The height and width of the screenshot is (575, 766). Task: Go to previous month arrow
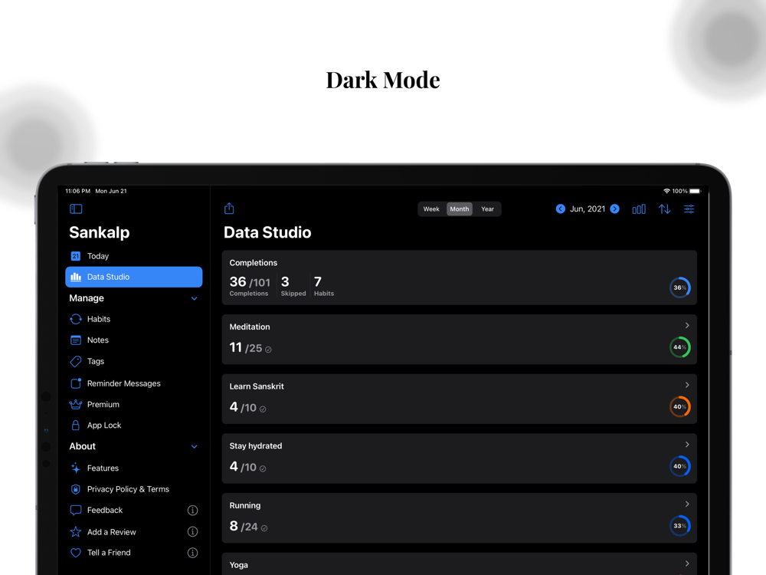561,209
